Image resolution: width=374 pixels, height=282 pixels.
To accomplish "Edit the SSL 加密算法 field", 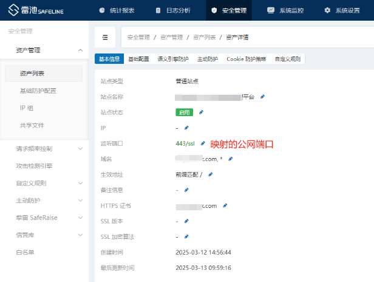I will 186,236.
